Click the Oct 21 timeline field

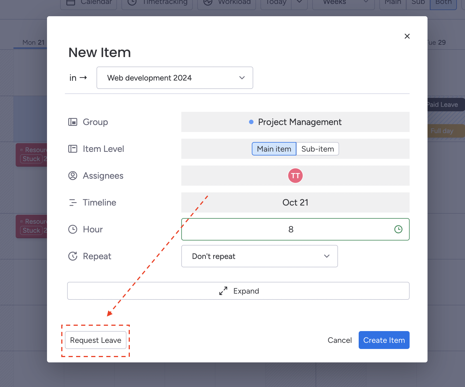(x=295, y=202)
